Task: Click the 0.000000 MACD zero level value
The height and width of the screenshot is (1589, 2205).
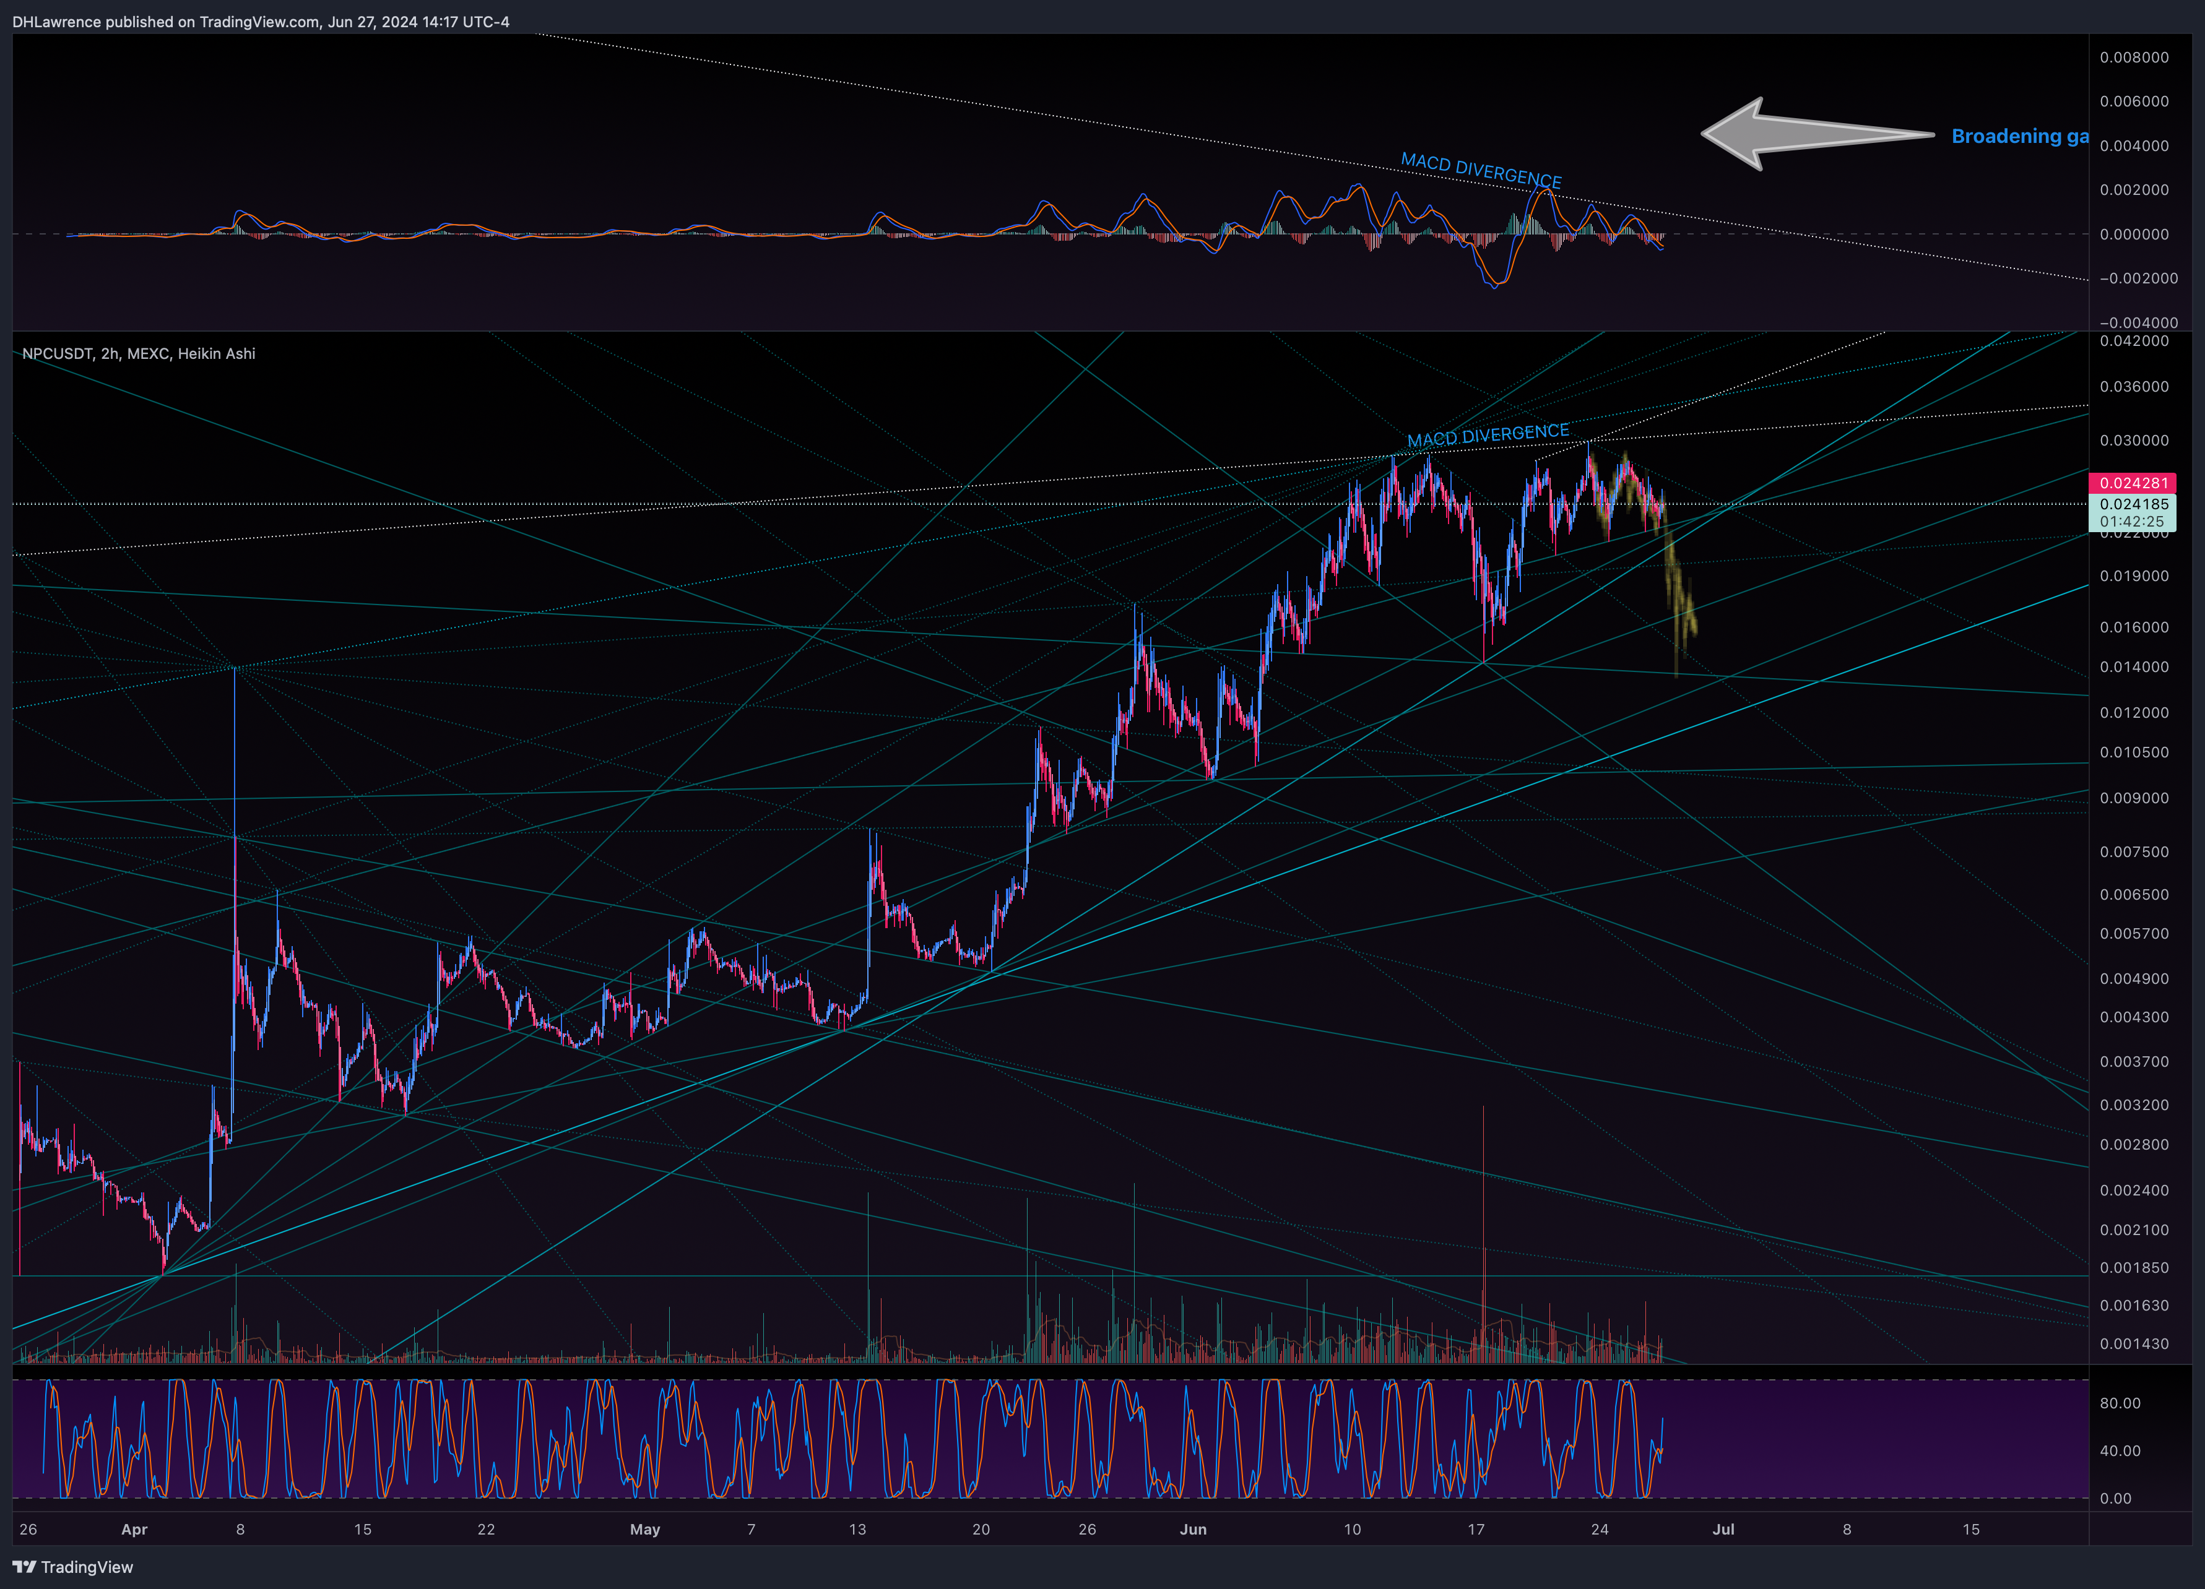Action: (x=2134, y=235)
